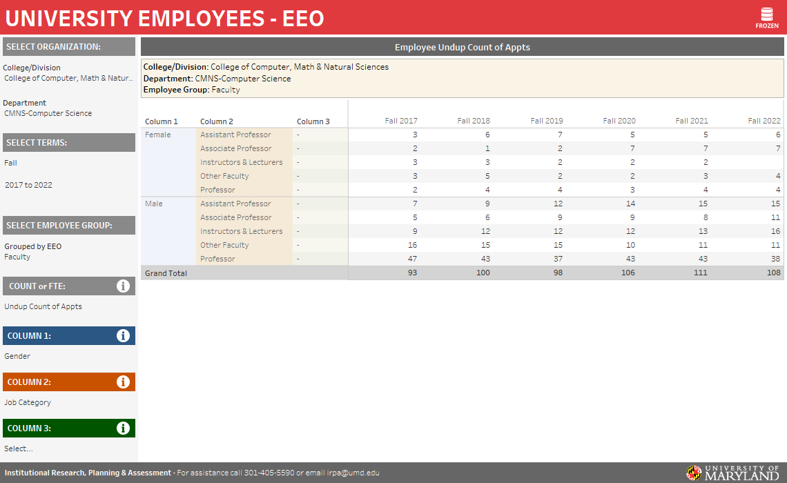This screenshot has height=483, width=787.
Task: Change the Fall term selection
Action: pyautogui.click(x=11, y=163)
